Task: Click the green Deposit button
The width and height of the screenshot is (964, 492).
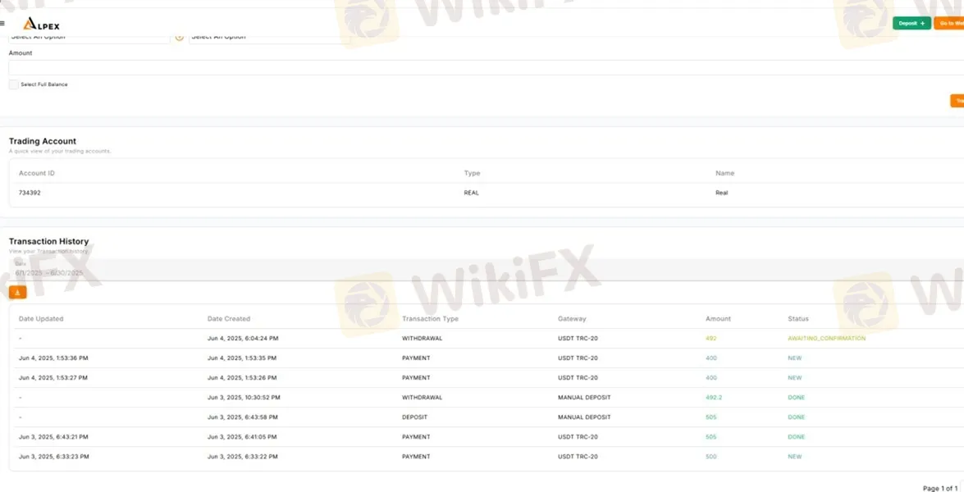Action: [x=911, y=24]
